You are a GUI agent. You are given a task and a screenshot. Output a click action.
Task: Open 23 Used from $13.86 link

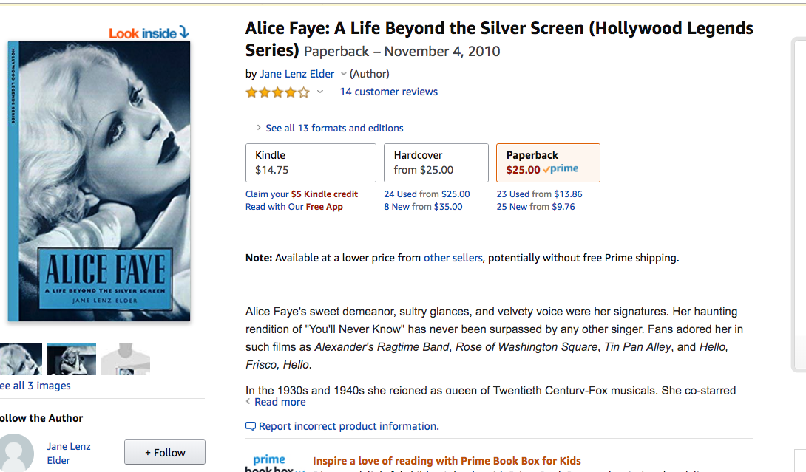tap(539, 194)
